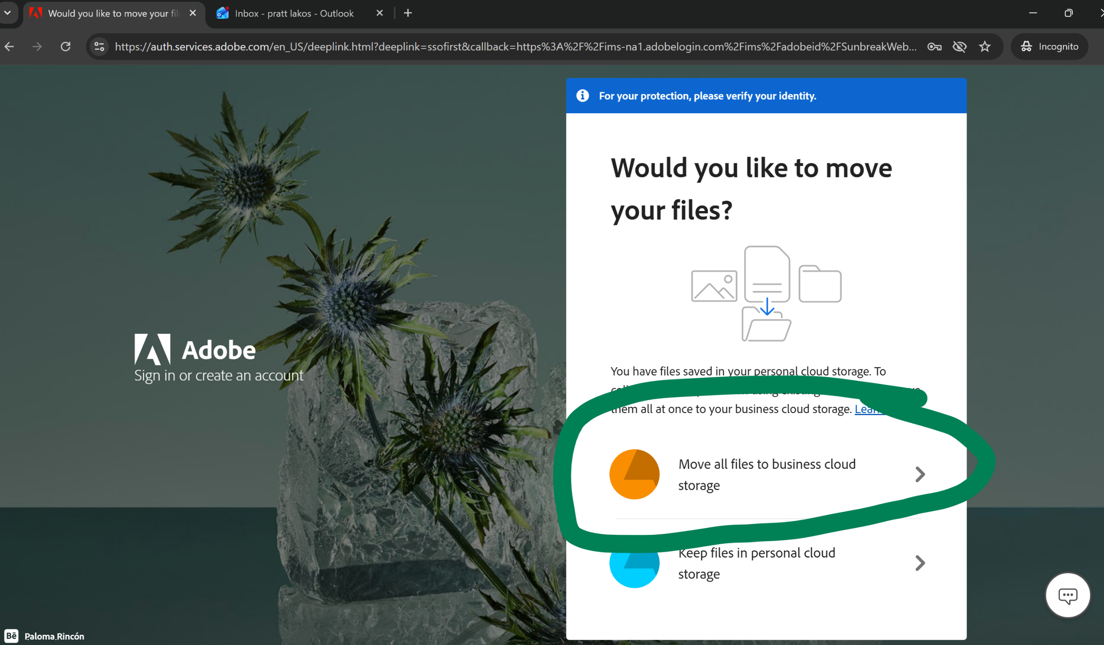Open the Incognito profile indicator
The image size is (1104, 645).
[x=1050, y=46]
